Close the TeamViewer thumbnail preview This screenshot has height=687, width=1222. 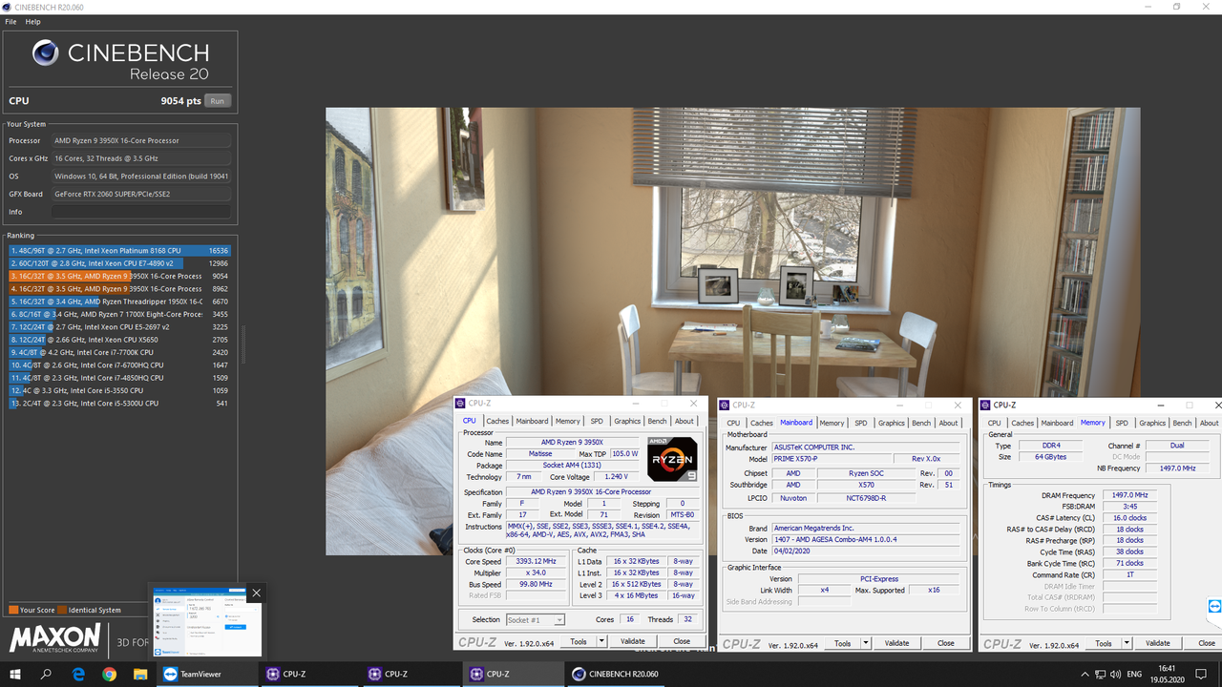256,593
